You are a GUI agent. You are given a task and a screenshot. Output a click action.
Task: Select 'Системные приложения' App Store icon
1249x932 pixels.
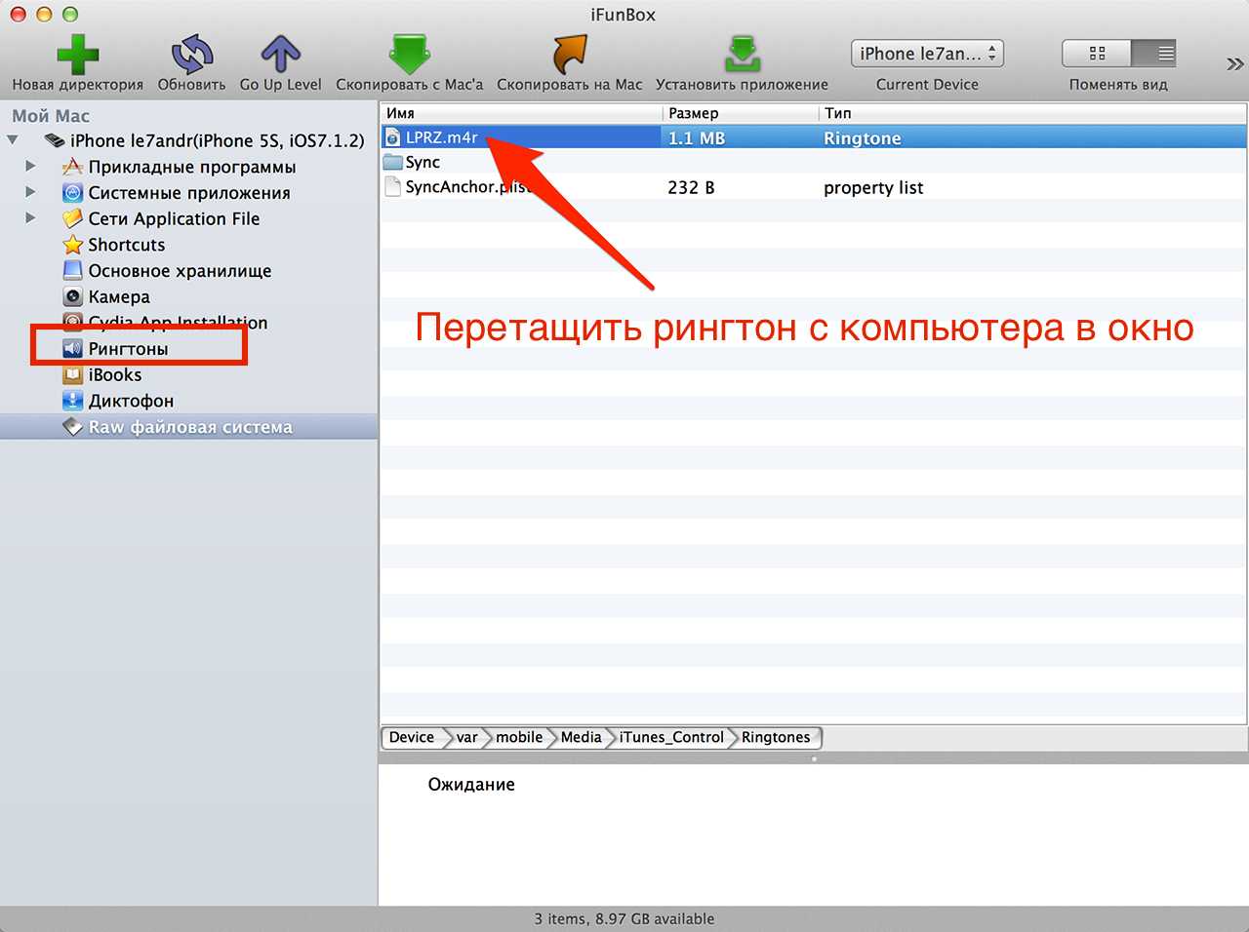[72, 193]
